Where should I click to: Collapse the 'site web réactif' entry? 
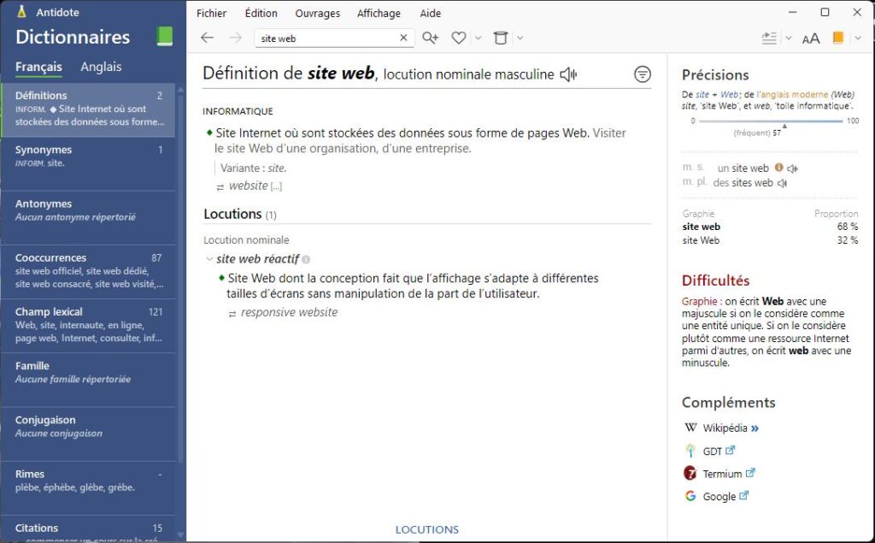209,258
